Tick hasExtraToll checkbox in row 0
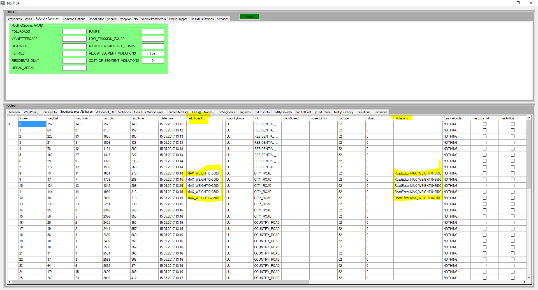The height and width of the screenshot is (290, 538). (x=484, y=124)
